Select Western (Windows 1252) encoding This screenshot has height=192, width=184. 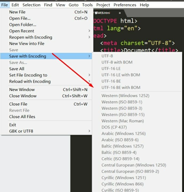tap(137, 96)
